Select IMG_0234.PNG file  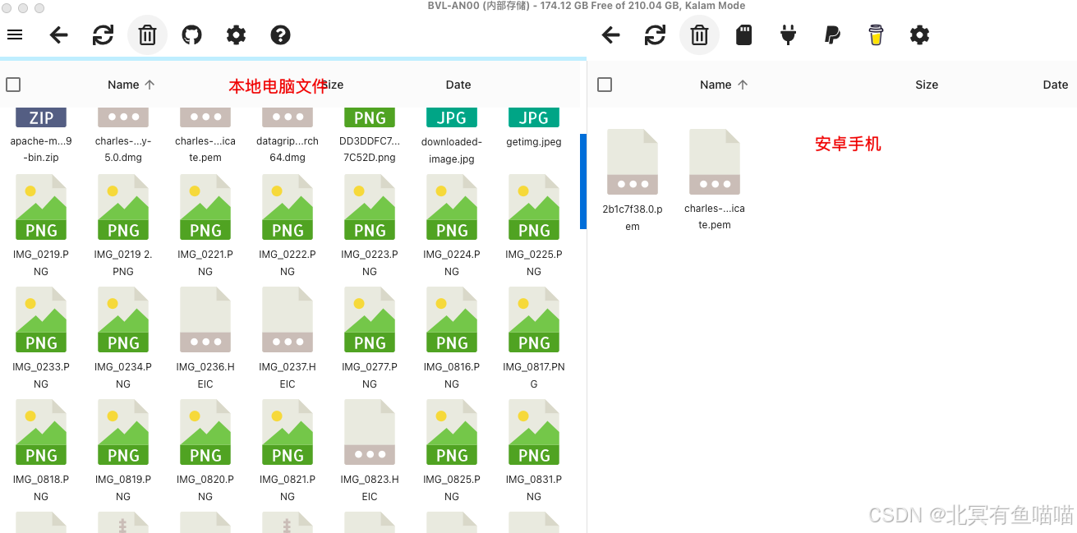click(x=123, y=320)
